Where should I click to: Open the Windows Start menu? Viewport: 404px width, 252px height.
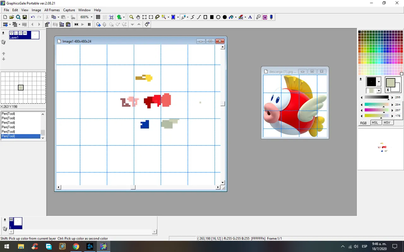7,246
